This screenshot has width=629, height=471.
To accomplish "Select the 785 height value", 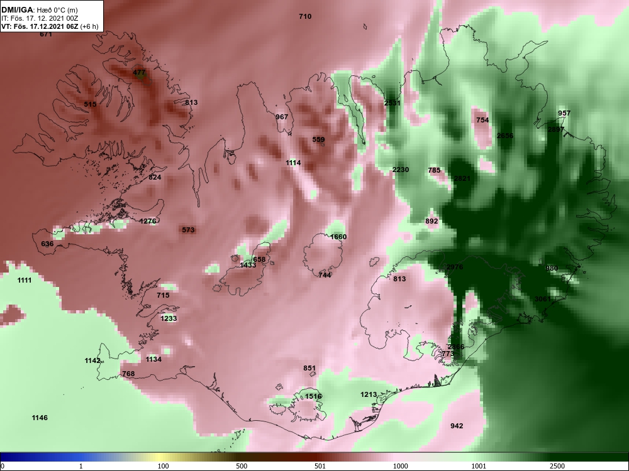I will click(x=434, y=170).
